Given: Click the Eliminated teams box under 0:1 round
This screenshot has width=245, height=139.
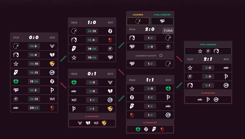Looking at the screenshot, I should [x=92, y=123].
